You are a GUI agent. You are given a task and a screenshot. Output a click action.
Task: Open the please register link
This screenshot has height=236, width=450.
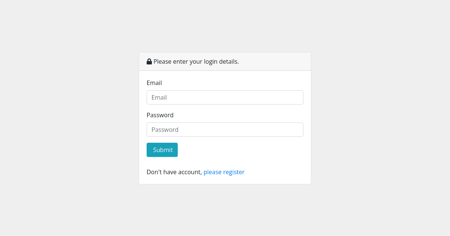(x=224, y=172)
